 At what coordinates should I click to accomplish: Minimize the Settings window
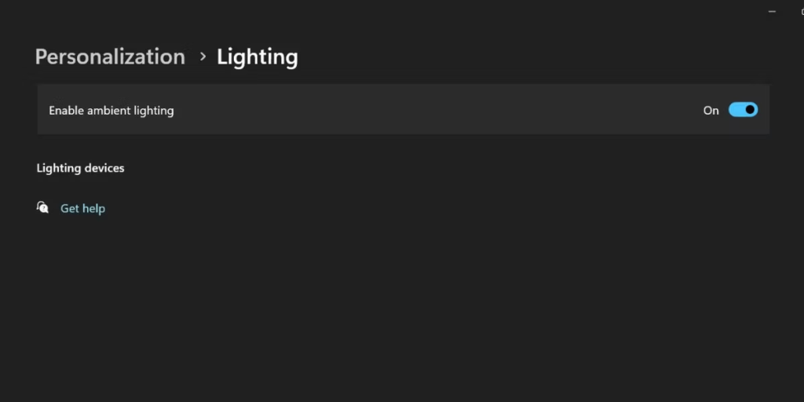[770, 11]
